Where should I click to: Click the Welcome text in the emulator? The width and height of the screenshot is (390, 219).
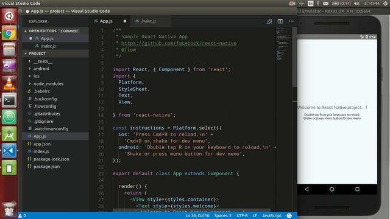click(x=332, y=108)
